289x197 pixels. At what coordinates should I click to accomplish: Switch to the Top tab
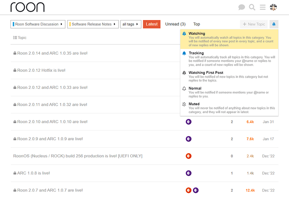pos(196,24)
